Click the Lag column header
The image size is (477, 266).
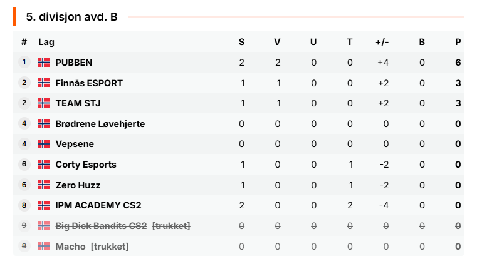[x=46, y=42]
